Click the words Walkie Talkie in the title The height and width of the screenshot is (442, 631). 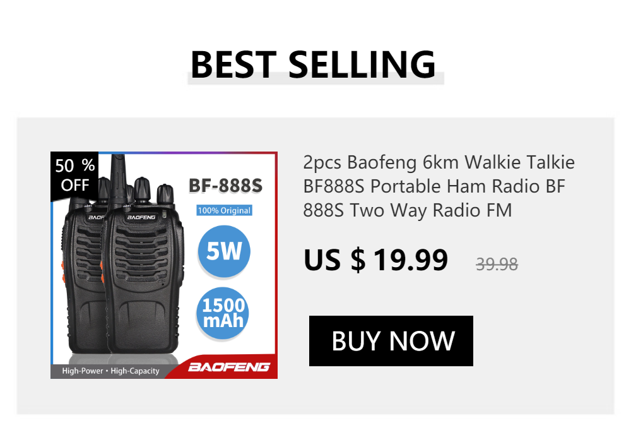(519, 162)
